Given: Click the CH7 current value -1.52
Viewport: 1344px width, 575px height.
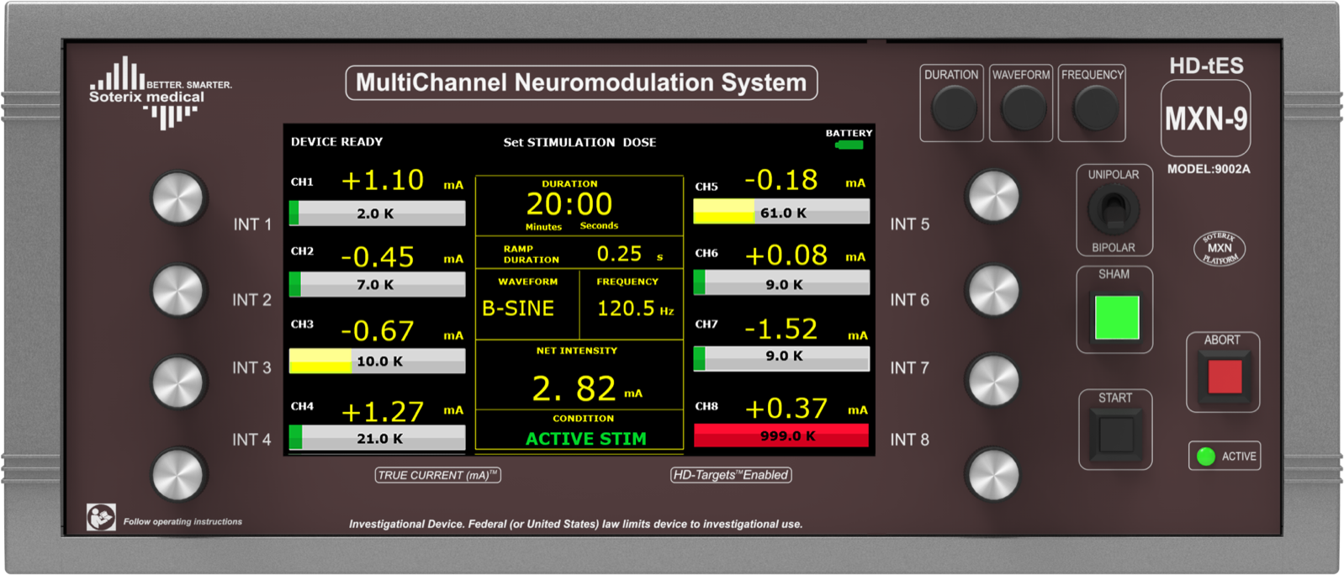Looking at the screenshot, I should tap(781, 329).
